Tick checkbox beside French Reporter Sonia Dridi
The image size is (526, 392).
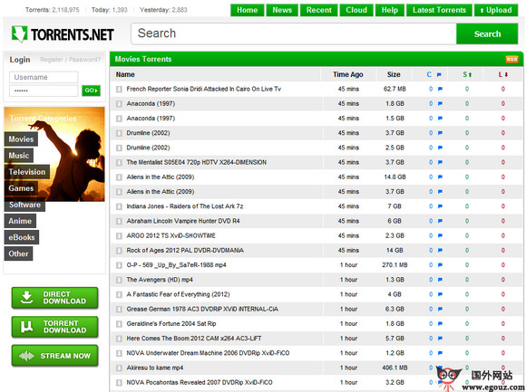point(119,90)
